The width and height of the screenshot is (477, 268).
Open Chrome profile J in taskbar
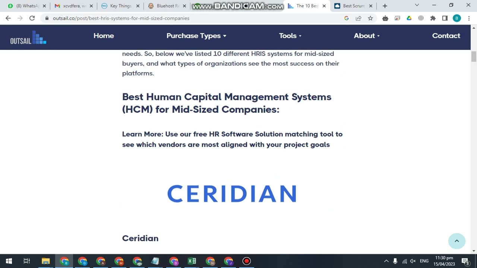click(x=228, y=261)
